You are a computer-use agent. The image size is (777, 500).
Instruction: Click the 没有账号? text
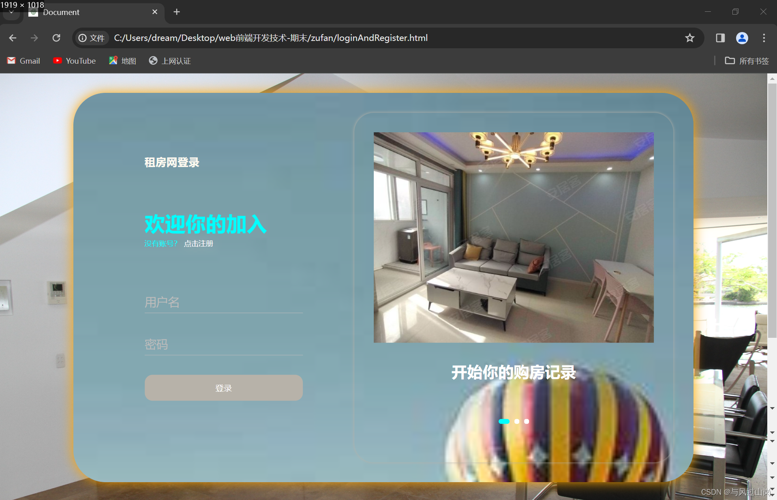pos(161,244)
